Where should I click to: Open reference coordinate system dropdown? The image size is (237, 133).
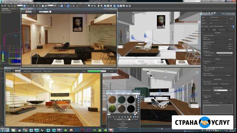pyautogui.click(x=50, y=6)
